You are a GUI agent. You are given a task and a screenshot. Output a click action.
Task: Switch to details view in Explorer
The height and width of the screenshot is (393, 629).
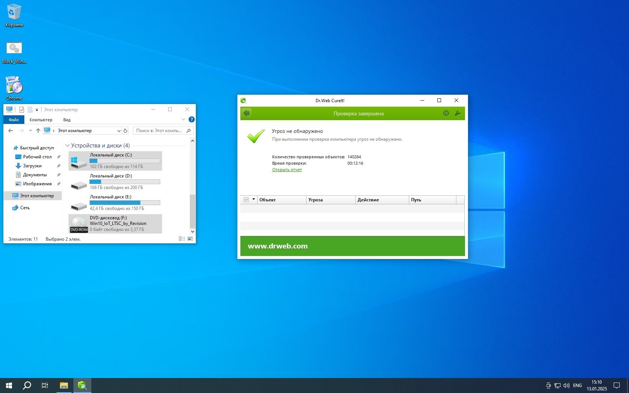[x=182, y=239]
